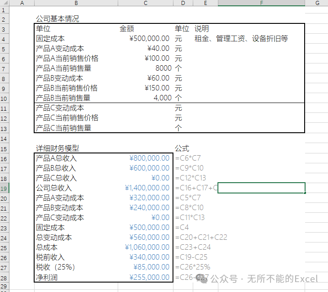
Task: Select column header C
Action: click(146, 3)
